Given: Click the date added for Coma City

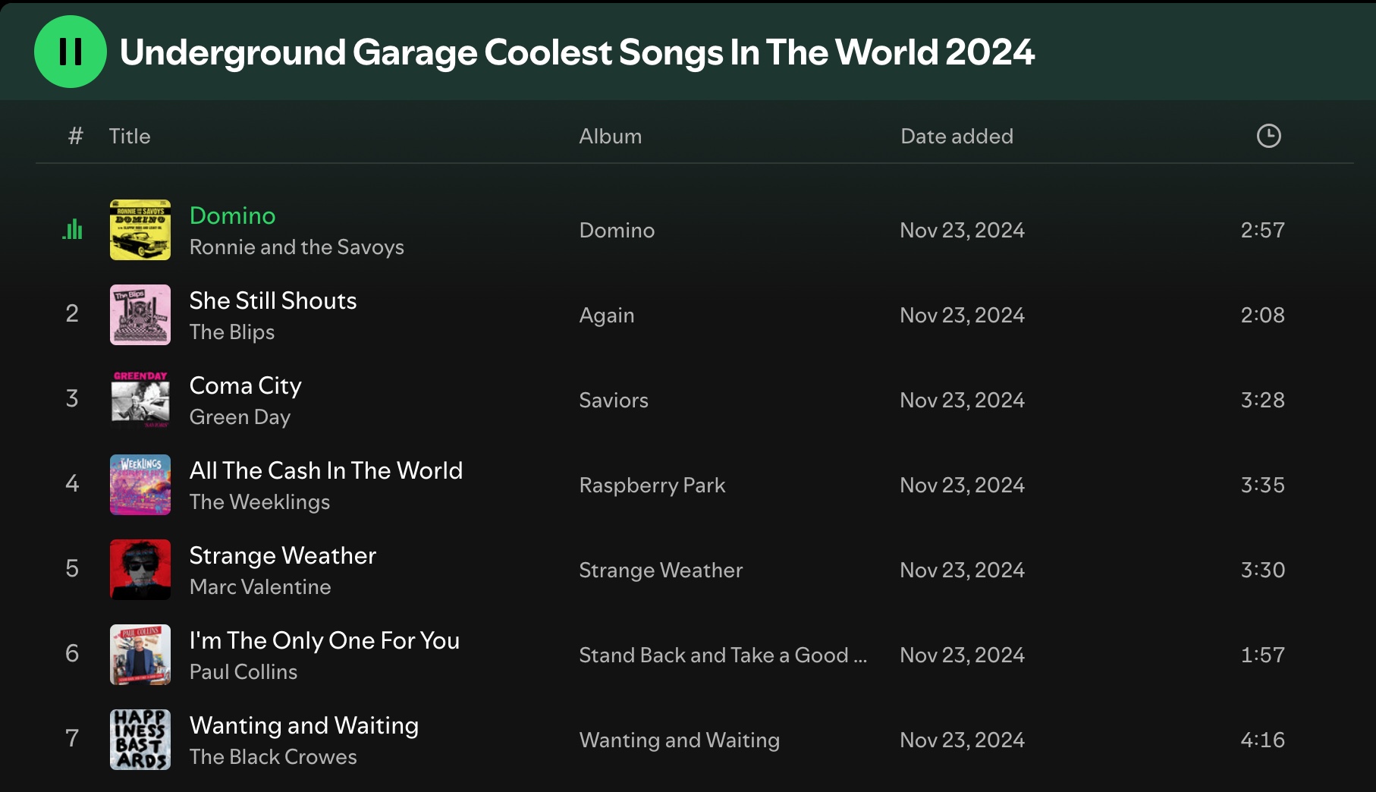Looking at the screenshot, I should tap(962, 400).
